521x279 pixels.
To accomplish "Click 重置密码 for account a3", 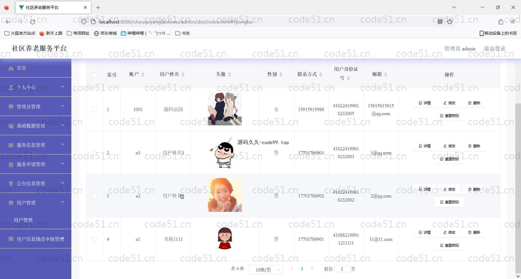I will (449, 159).
